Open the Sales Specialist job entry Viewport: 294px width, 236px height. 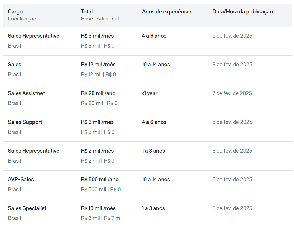click(27, 208)
